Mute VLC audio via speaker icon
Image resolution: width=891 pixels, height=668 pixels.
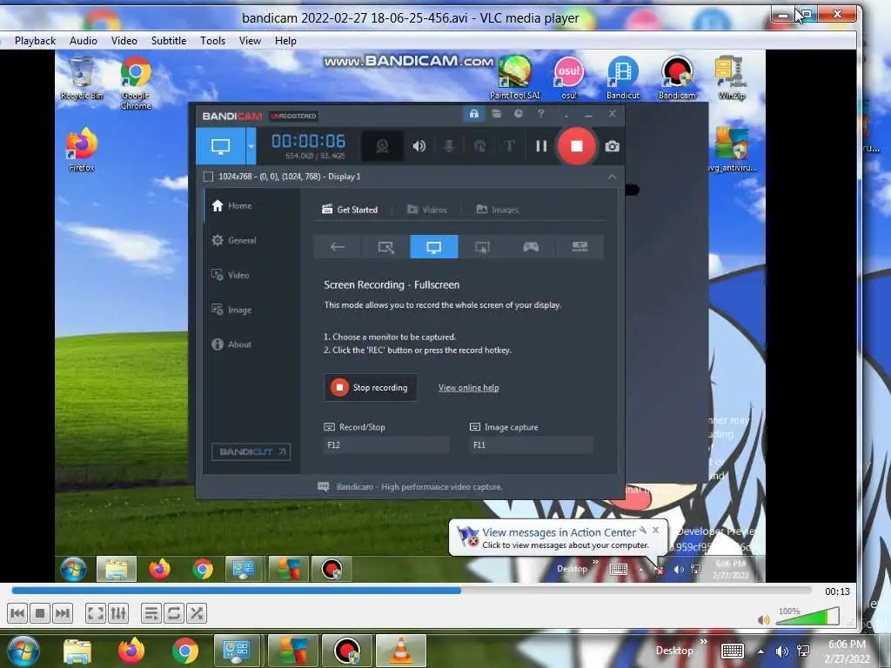[764, 619]
